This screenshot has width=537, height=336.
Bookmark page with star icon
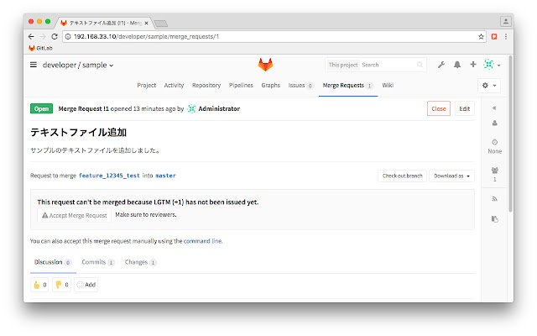[x=481, y=36]
